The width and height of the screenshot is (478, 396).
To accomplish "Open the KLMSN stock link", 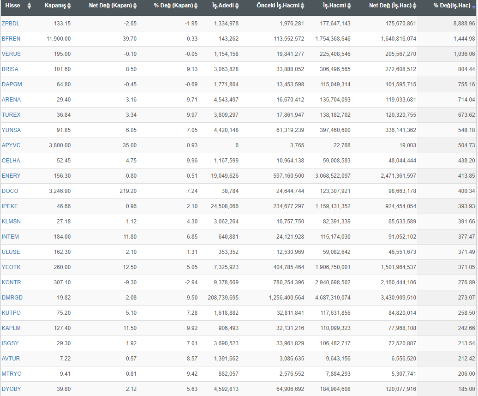I will [x=11, y=222].
